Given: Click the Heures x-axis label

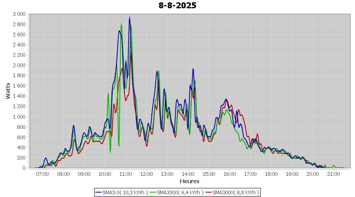Looking at the screenshot, I should (x=189, y=181).
